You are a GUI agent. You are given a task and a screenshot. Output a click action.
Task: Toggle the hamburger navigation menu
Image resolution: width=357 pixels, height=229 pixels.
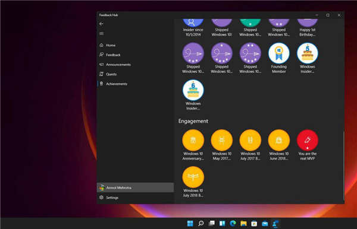[x=102, y=34]
